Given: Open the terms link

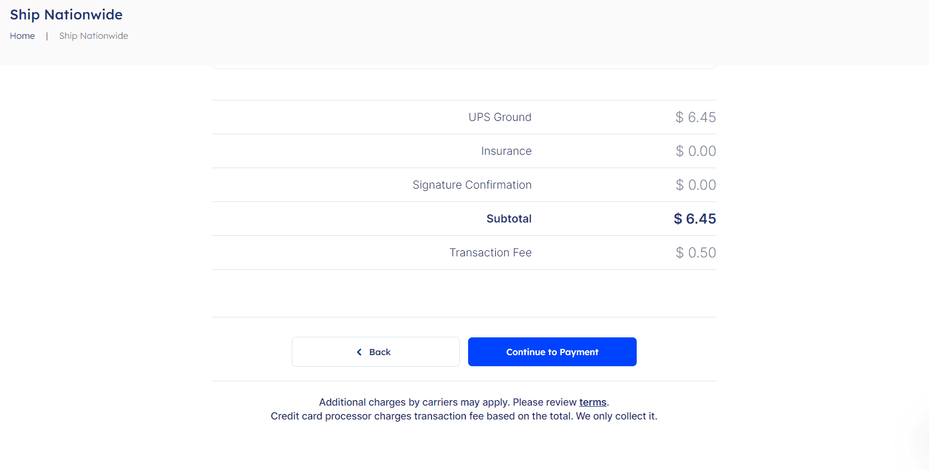Looking at the screenshot, I should 592,402.
